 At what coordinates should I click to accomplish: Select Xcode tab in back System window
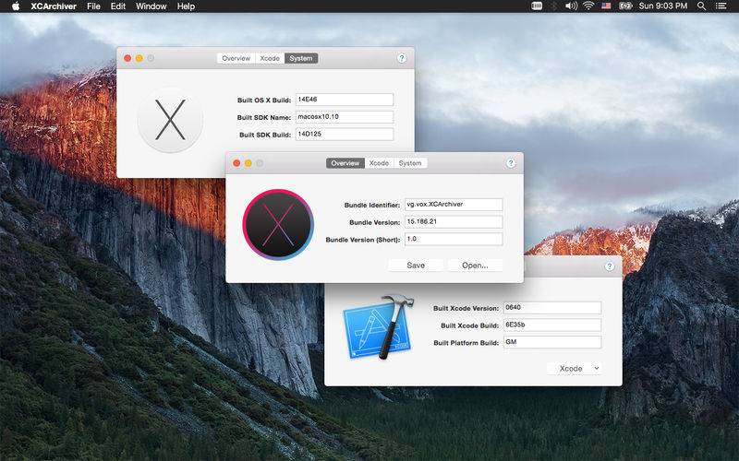(x=270, y=58)
